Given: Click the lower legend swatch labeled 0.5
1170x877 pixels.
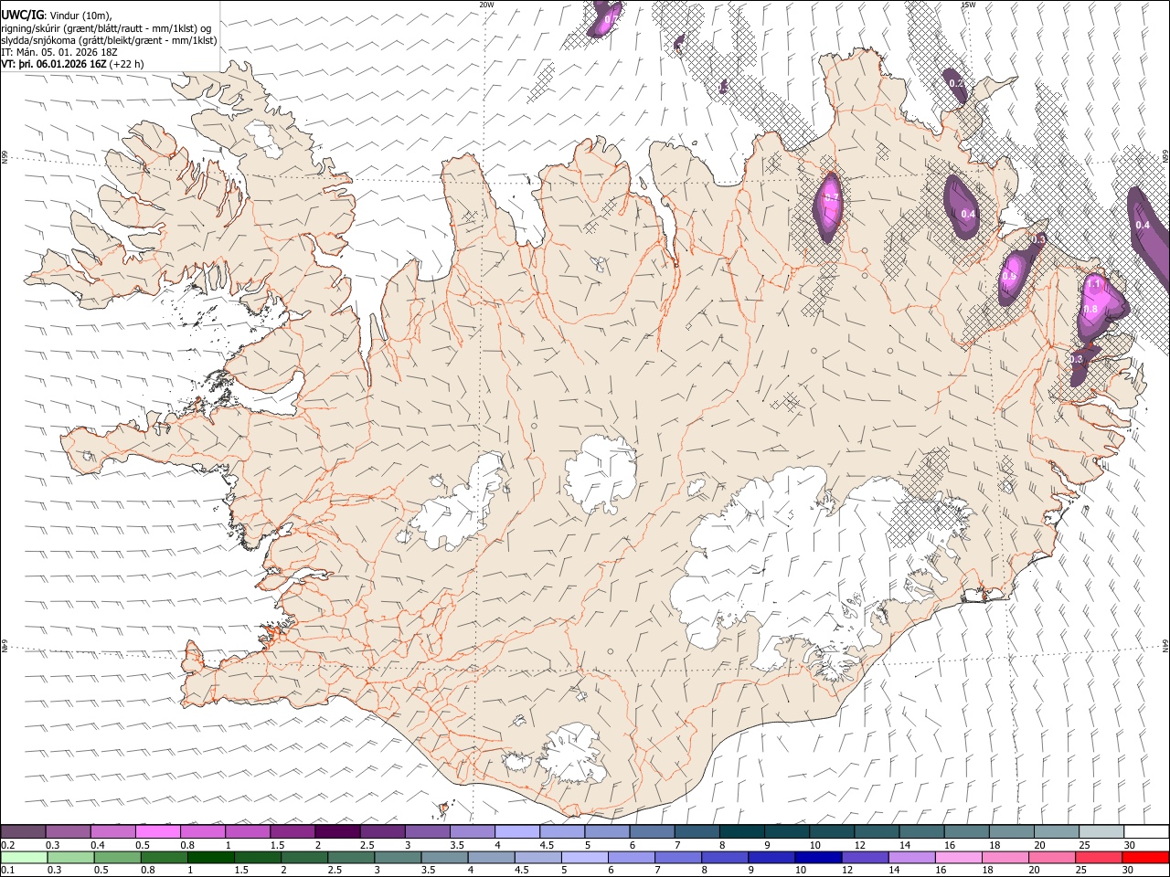Looking at the screenshot, I should [118, 857].
